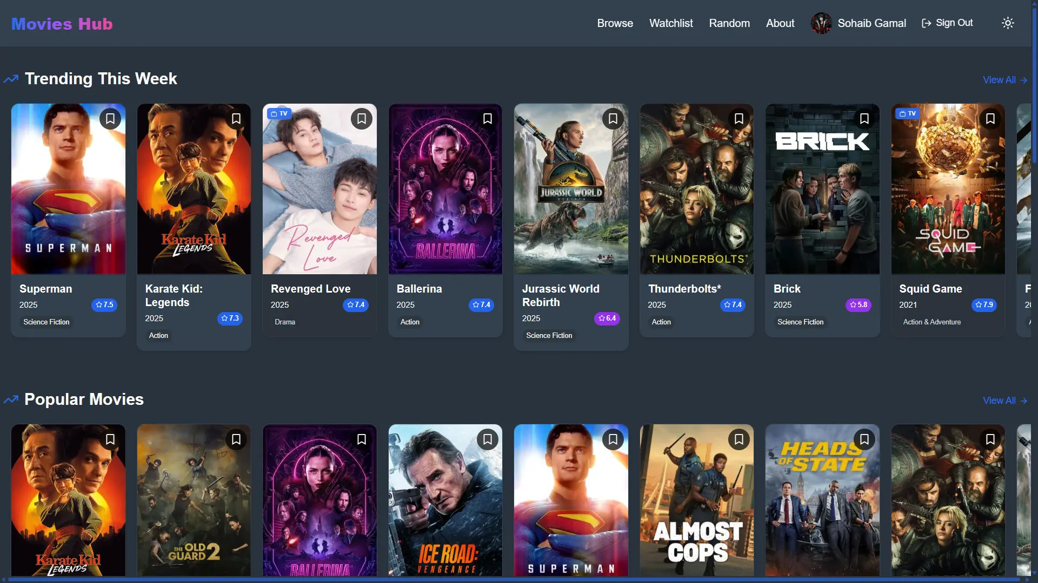This screenshot has width=1038, height=583.
Task: Pick a Random movie
Action: (x=729, y=23)
